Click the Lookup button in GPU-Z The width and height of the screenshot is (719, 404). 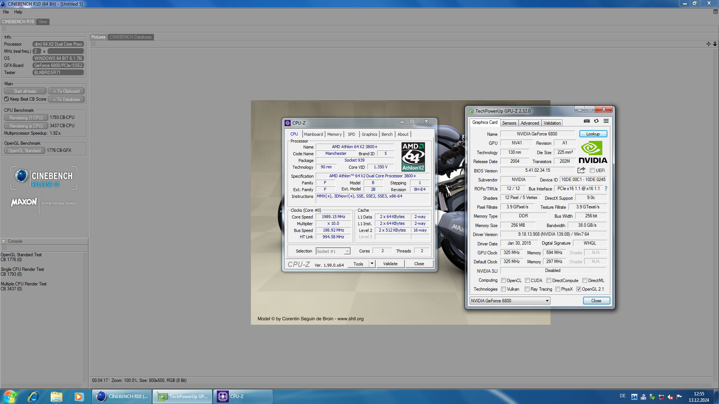(x=593, y=134)
